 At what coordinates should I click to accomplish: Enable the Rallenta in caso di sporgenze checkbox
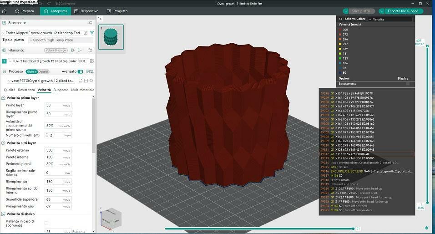click(46, 223)
